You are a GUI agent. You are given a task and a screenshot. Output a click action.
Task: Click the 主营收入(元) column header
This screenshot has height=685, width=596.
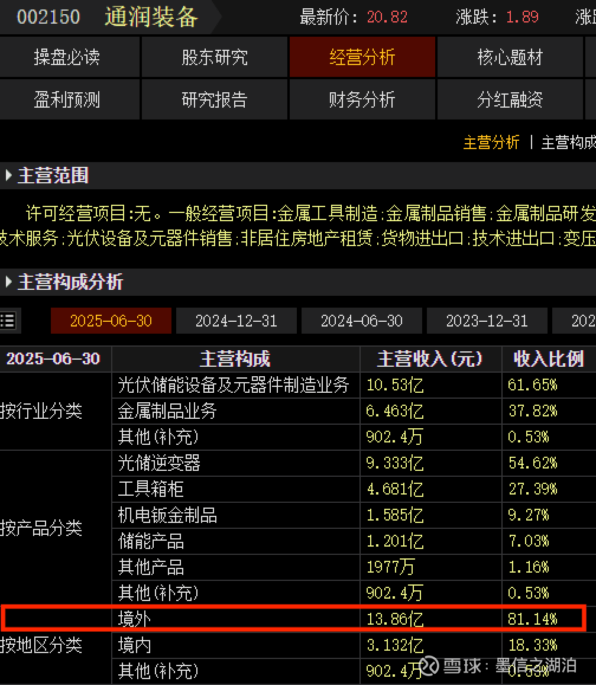pyautogui.click(x=430, y=358)
